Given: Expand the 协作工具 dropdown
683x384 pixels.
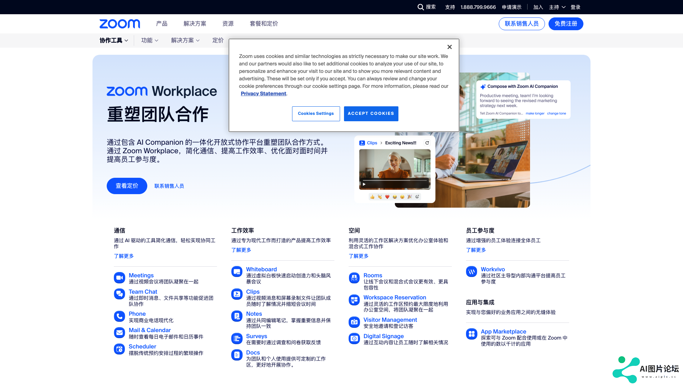Looking at the screenshot, I should (114, 41).
